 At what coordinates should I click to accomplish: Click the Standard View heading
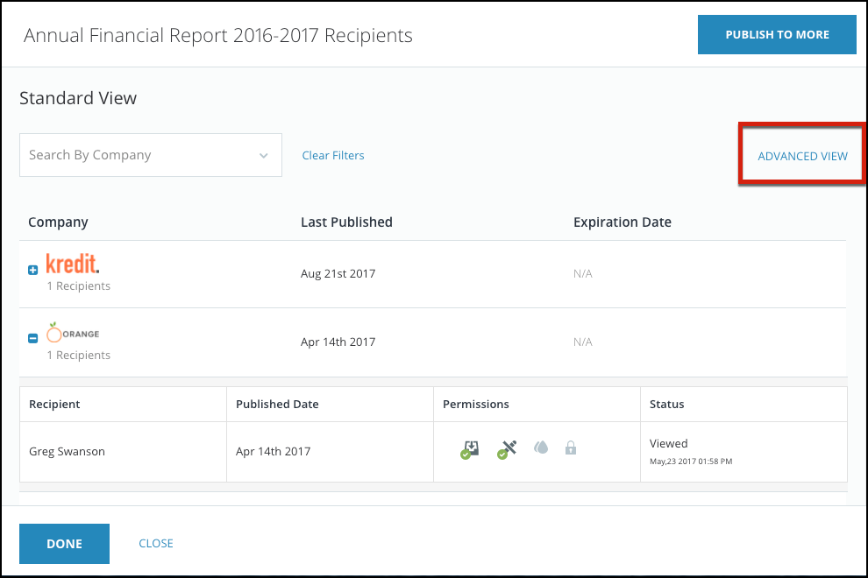[78, 98]
